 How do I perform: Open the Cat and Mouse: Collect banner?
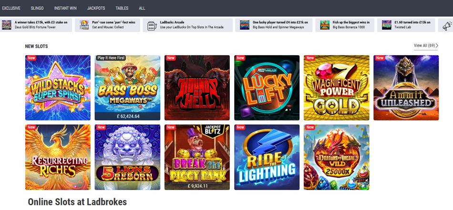point(107,25)
